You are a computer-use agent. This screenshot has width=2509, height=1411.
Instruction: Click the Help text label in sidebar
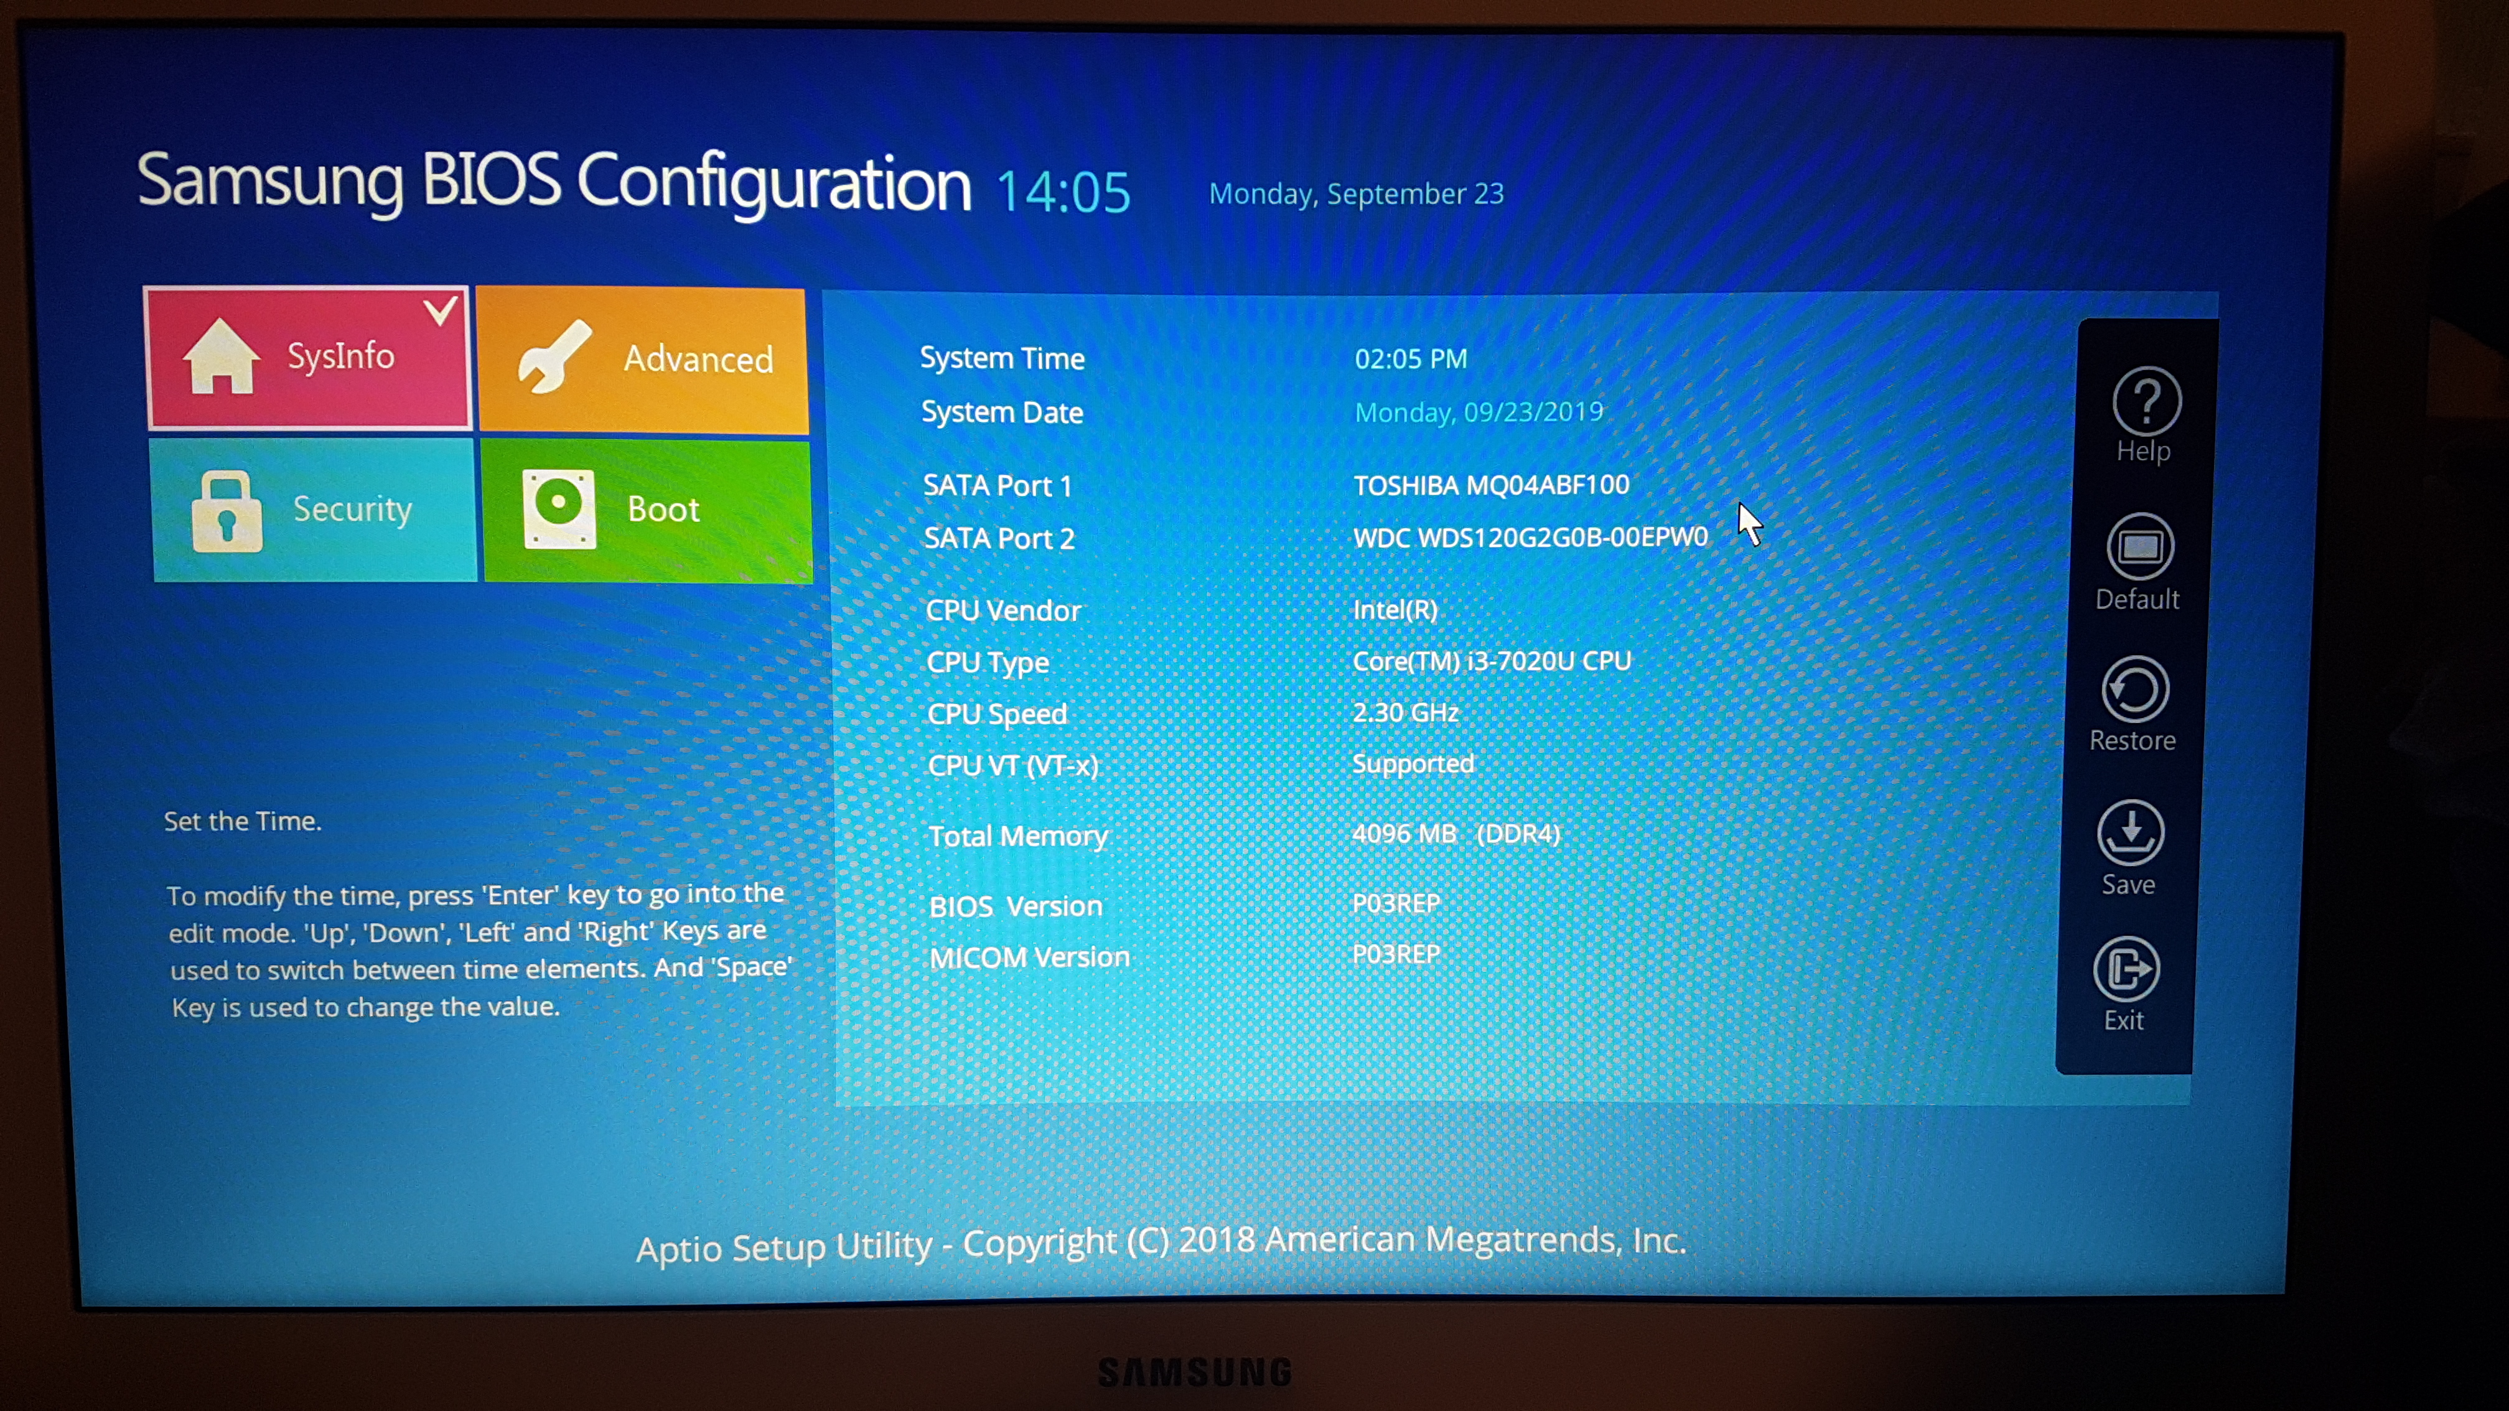[x=2144, y=451]
